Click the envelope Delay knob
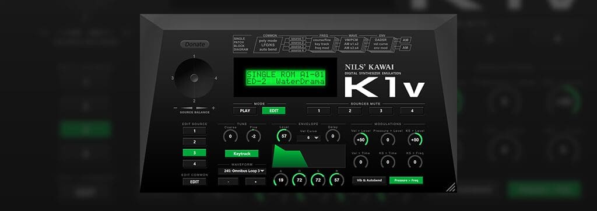This screenshot has width=597, height=211. 333,136
